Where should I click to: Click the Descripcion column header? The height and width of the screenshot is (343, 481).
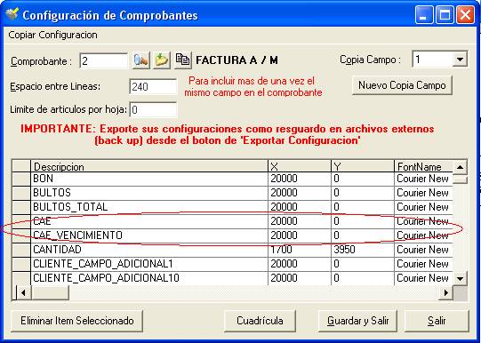click(149, 166)
